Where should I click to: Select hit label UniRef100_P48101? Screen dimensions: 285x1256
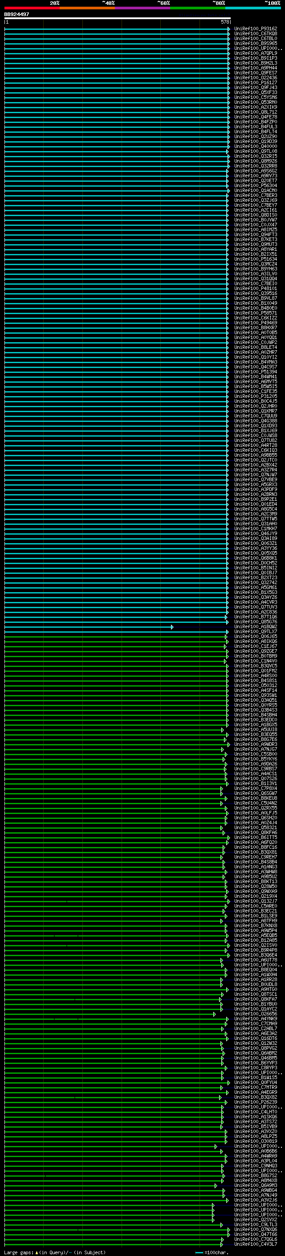pyautogui.click(x=256, y=289)
